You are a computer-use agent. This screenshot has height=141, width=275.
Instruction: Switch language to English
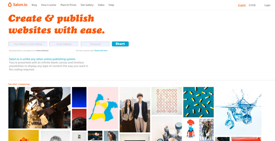[242, 5]
